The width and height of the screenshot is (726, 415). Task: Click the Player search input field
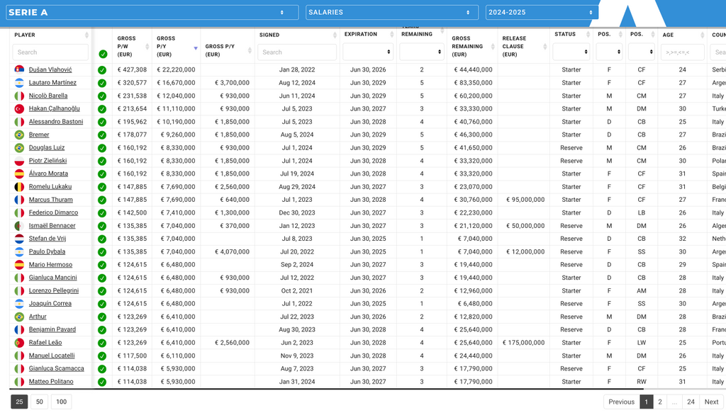50,52
